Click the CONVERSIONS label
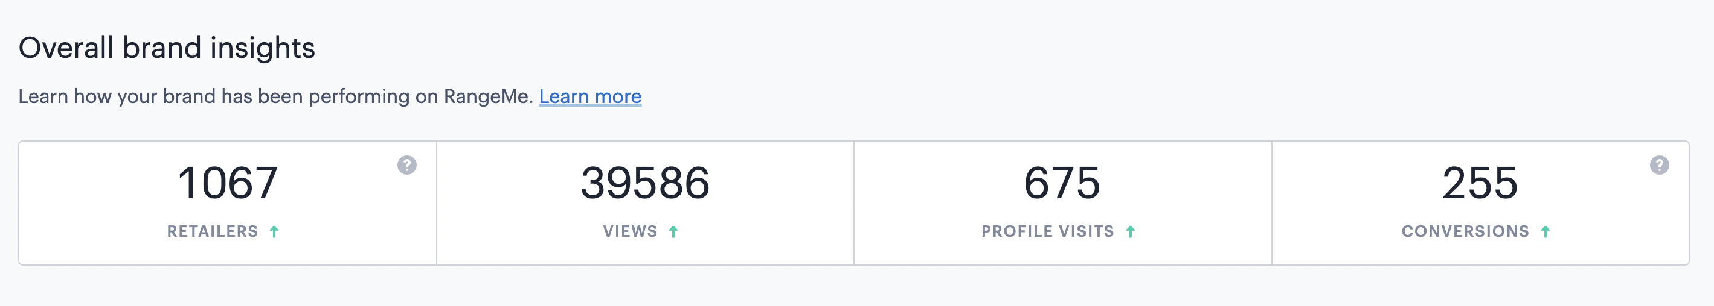Screen dimensions: 1714x306 tap(1466, 231)
